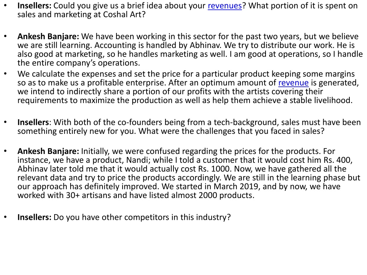This screenshot has height=275, width=367.
Task: Click the text 'Coshal Art?' in first question
Action: tap(124, 14)
